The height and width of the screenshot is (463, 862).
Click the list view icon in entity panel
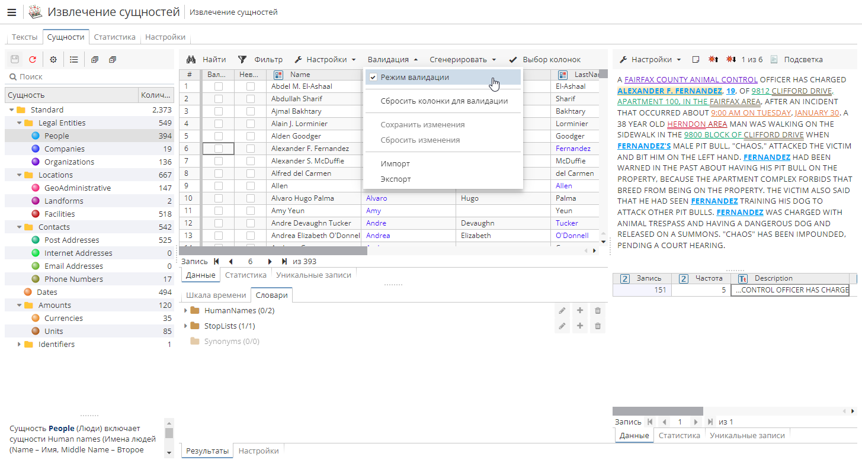click(74, 60)
